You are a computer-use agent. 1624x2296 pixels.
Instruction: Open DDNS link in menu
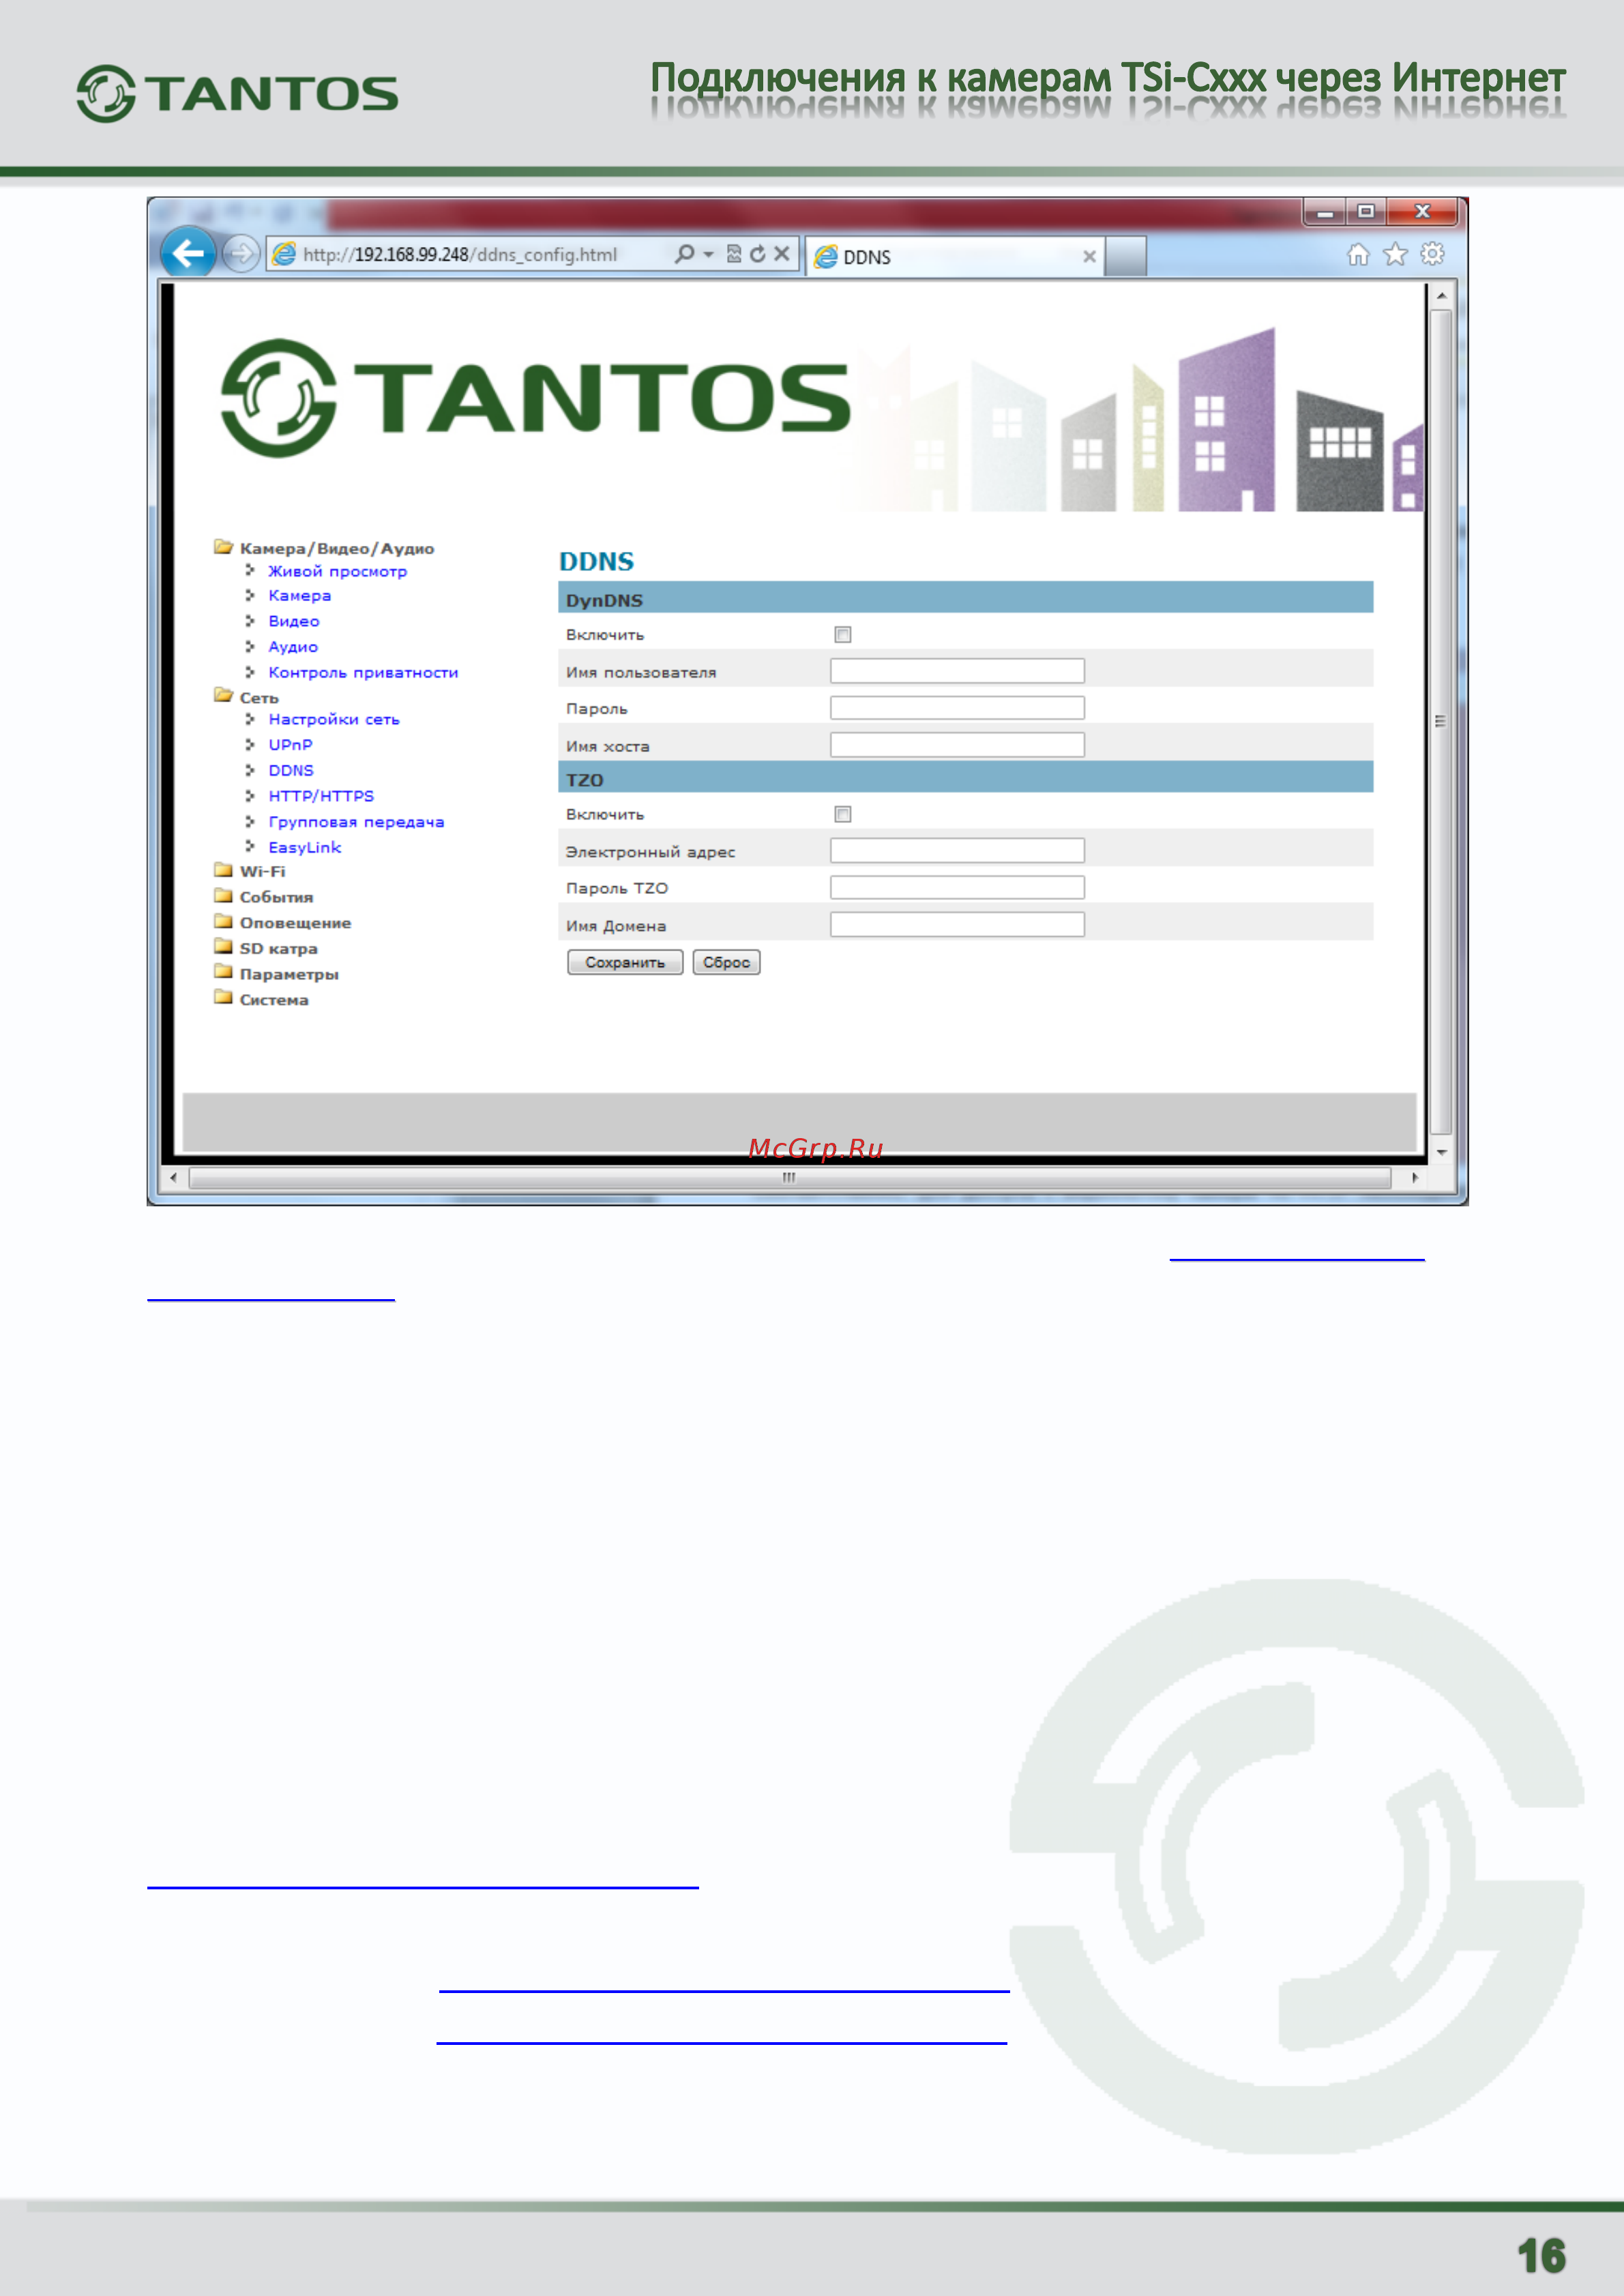(291, 770)
